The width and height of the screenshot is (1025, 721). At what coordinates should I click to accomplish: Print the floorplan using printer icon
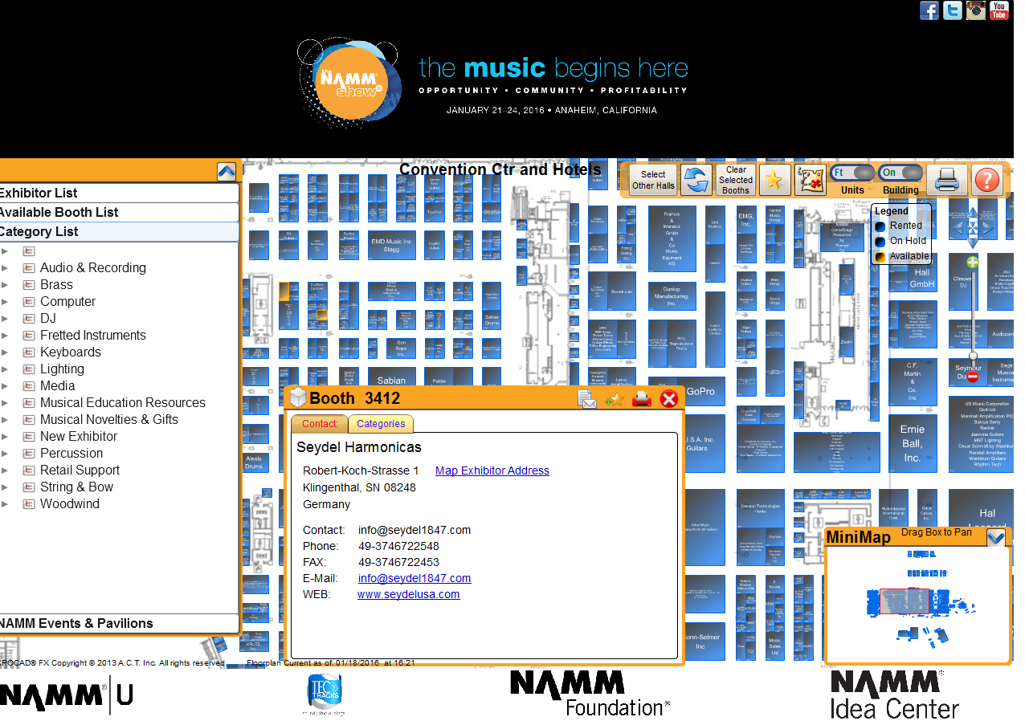coord(946,180)
